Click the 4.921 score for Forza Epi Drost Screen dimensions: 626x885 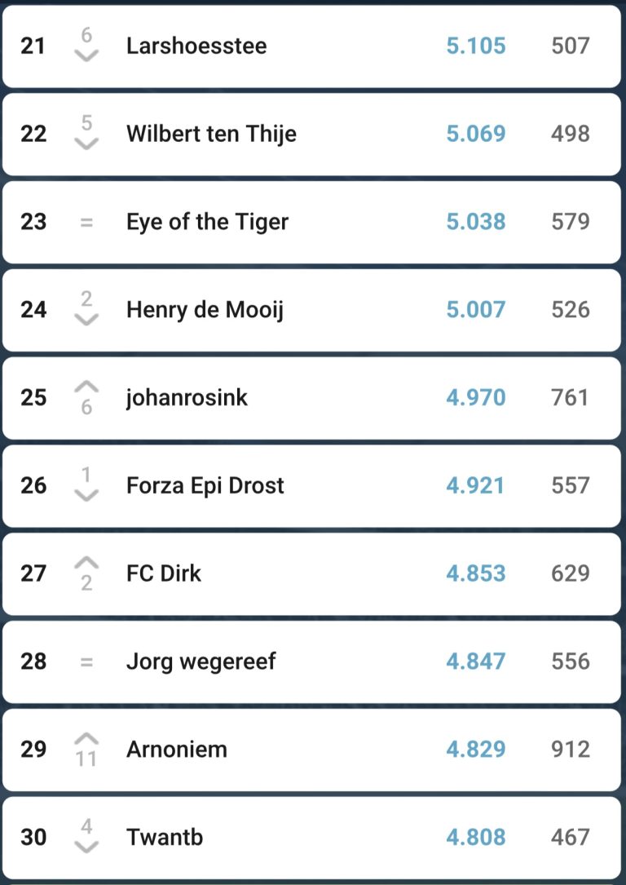pos(476,486)
